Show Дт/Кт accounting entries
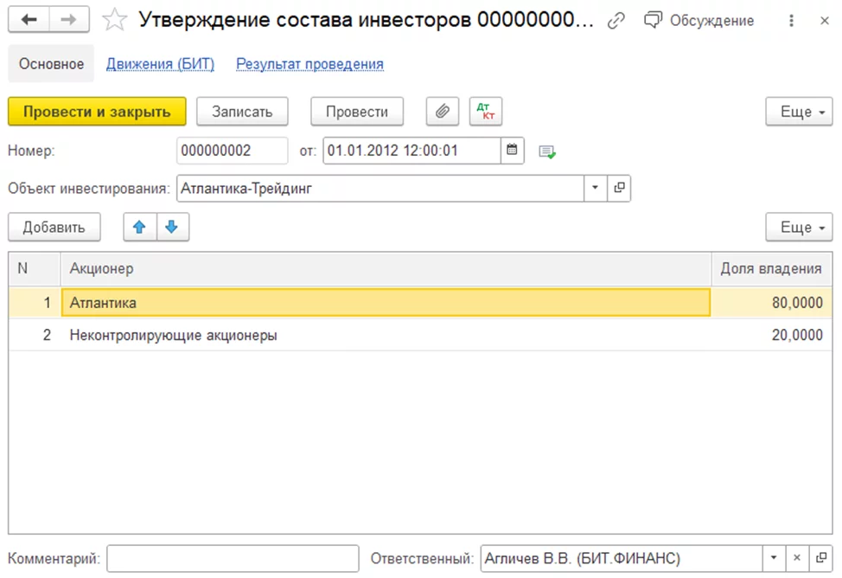Image resolution: width=842 pixels, height=578 pixels. (x=486, y=112)
